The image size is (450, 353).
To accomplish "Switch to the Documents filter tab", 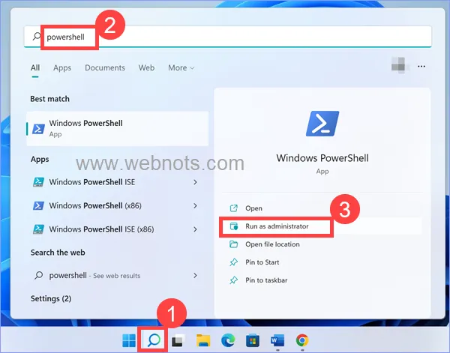I will (x=105, y=67).
